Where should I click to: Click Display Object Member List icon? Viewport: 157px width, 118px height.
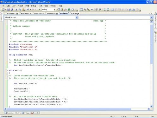(x=81, y=10)
